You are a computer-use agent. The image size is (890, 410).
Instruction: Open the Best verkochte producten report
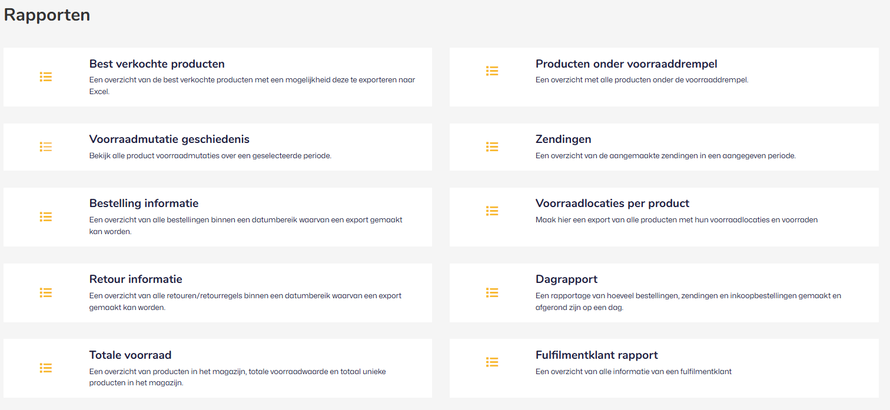pos(157,64)
